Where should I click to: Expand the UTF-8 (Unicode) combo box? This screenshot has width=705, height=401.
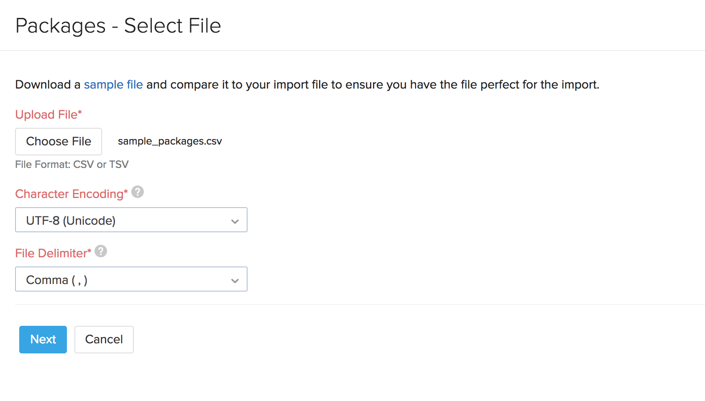tap(131, 220)
